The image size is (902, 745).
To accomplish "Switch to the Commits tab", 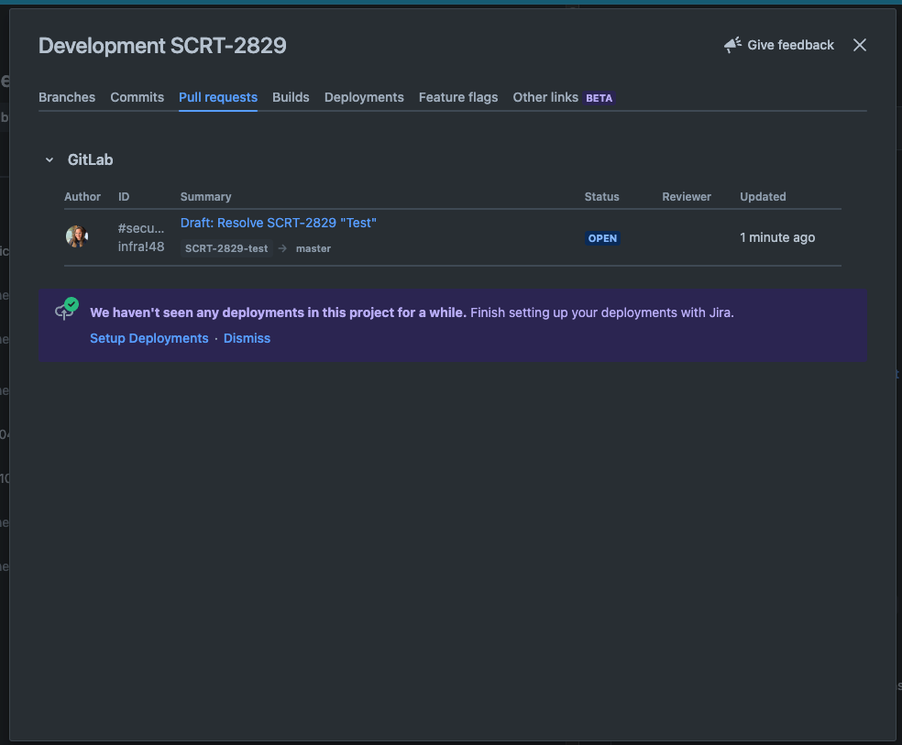I will [x=137, y=97].
